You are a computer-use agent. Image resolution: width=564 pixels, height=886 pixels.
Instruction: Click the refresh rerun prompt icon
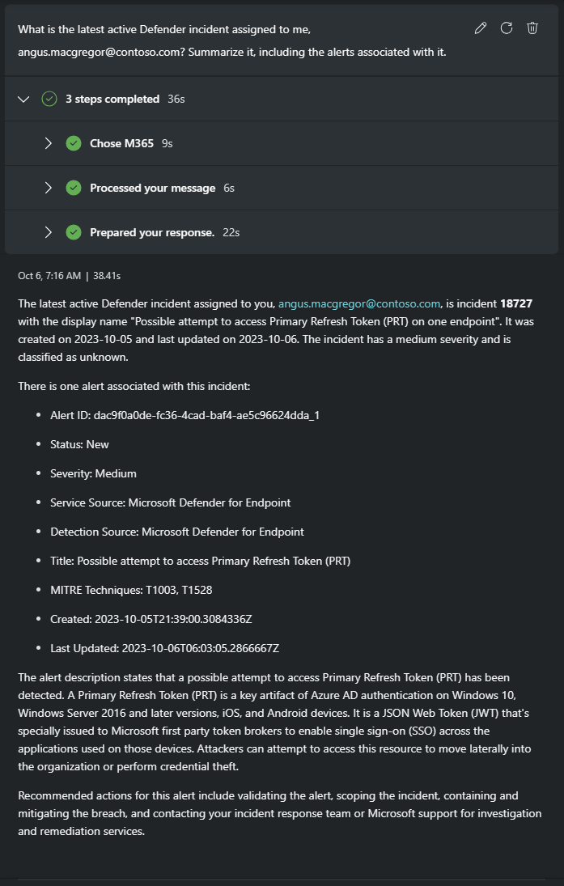(507, 28)
